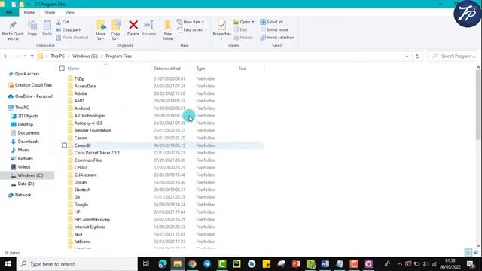482x271 pixels.
Task: Go back with the Back arrow
Action: (x=6, y=56)
